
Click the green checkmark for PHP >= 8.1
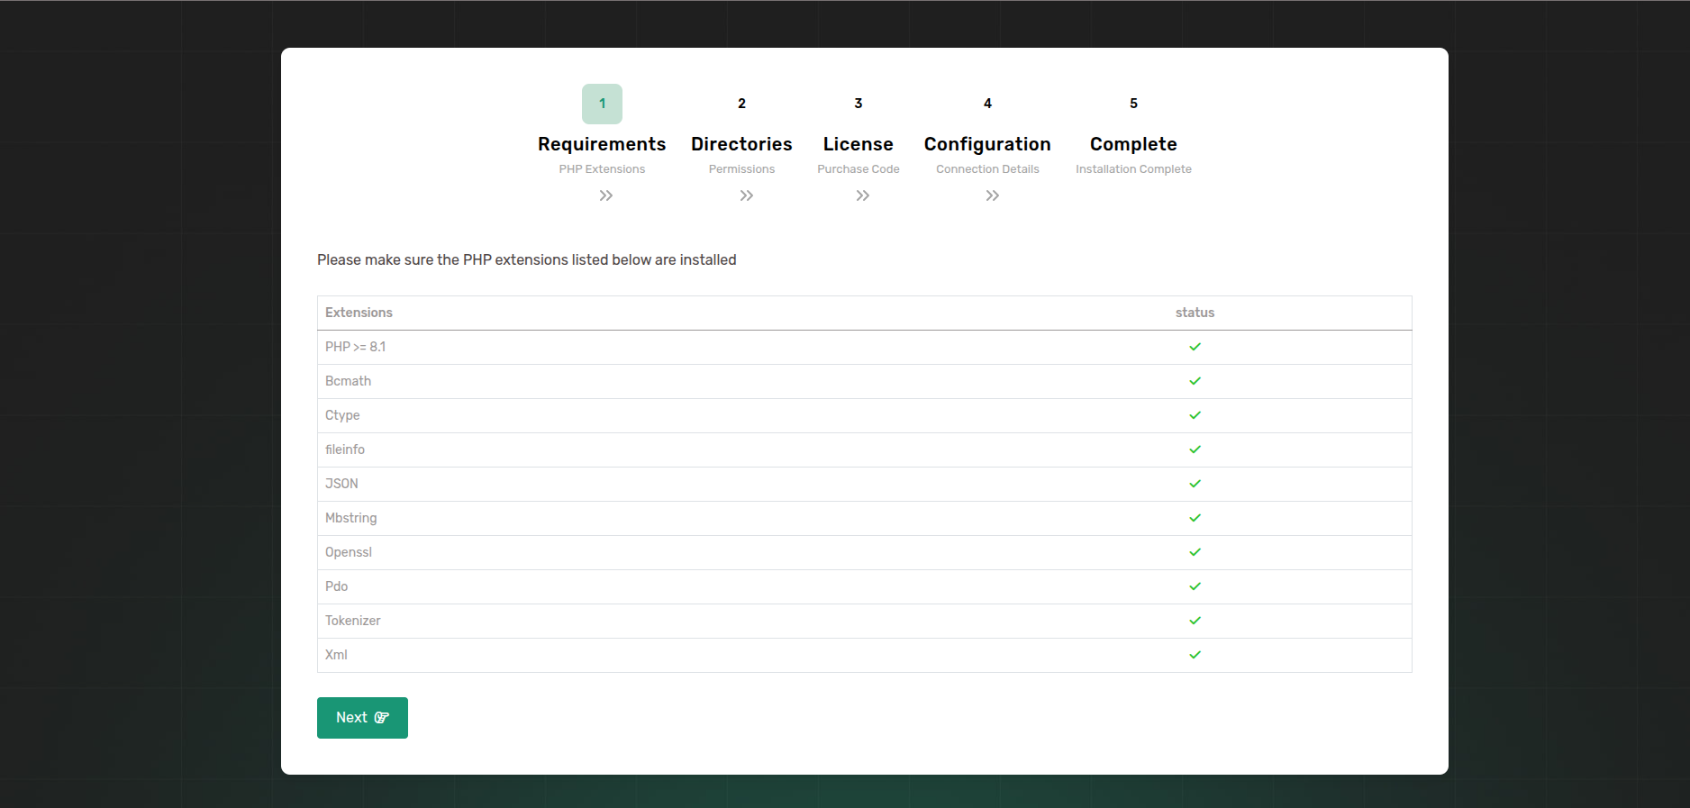(x=1195, y=347)
